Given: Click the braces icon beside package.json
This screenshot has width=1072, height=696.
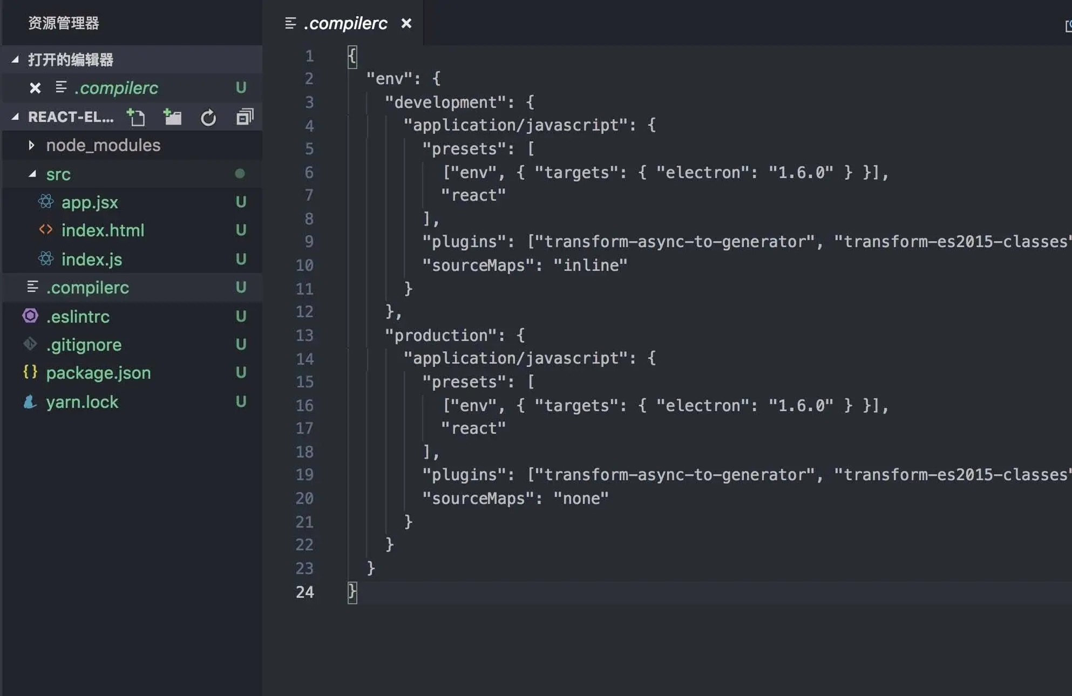Looking at the screenshot, I should [30, 372].
